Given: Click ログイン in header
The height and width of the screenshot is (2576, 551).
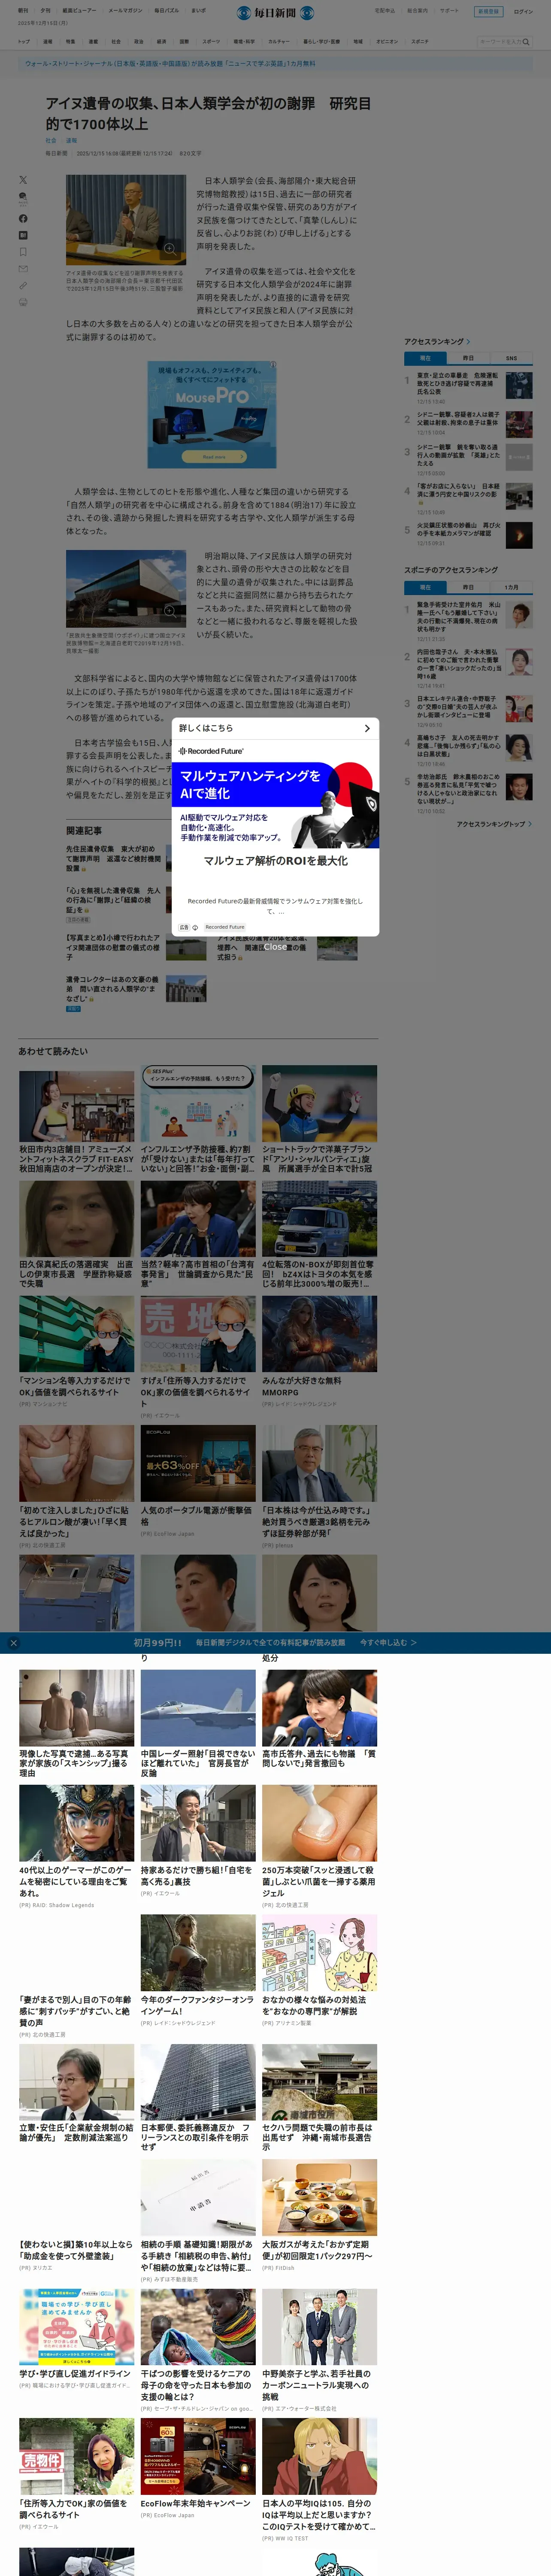Looking at the screenshot, I should click(x=523, y=12).
